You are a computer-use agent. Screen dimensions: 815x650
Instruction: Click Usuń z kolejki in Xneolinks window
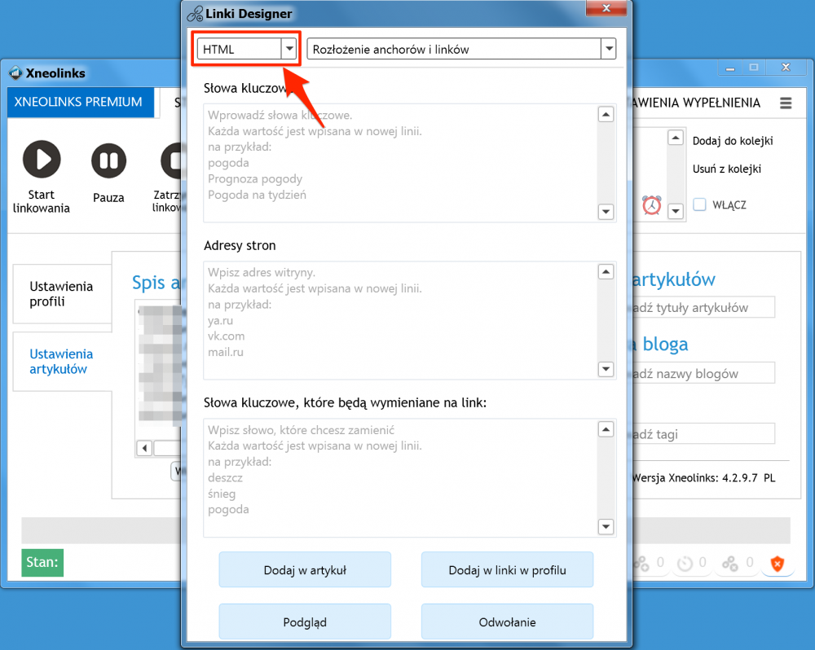[x=727, y=169]
